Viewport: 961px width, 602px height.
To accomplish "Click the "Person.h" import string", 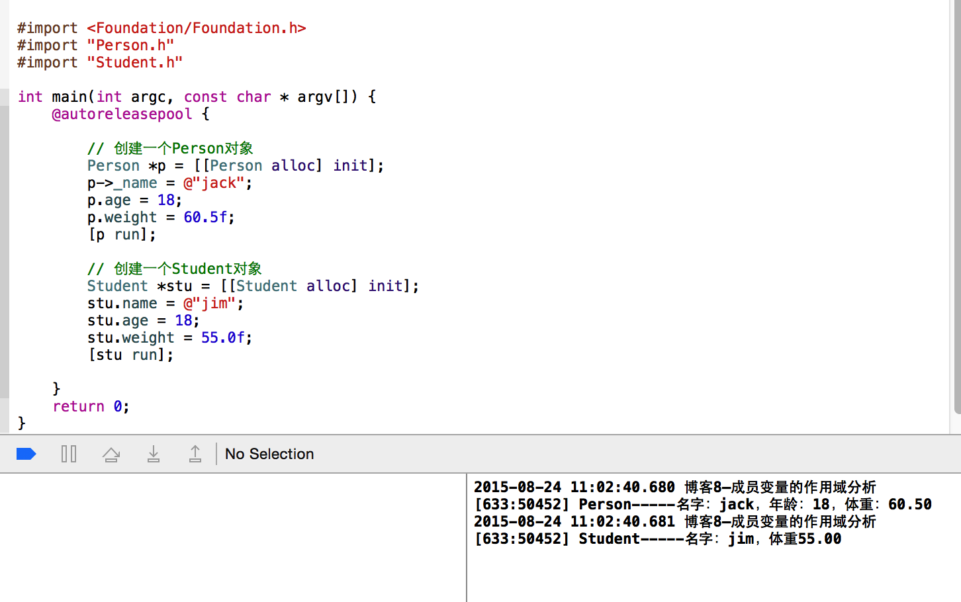I will click(x=130, y=45).
